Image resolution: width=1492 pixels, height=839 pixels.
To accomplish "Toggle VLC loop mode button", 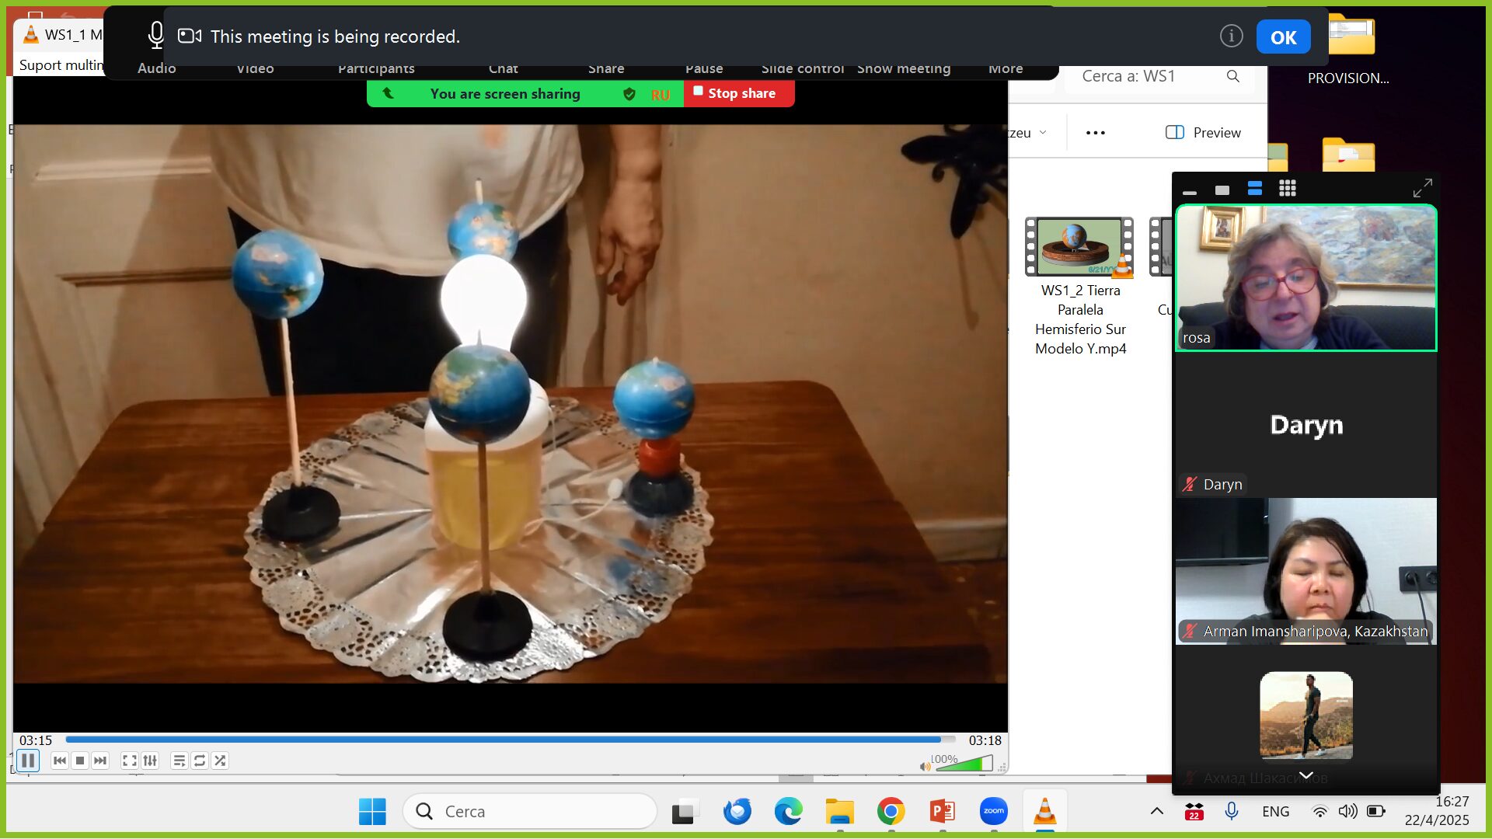I will coord(200,761).
